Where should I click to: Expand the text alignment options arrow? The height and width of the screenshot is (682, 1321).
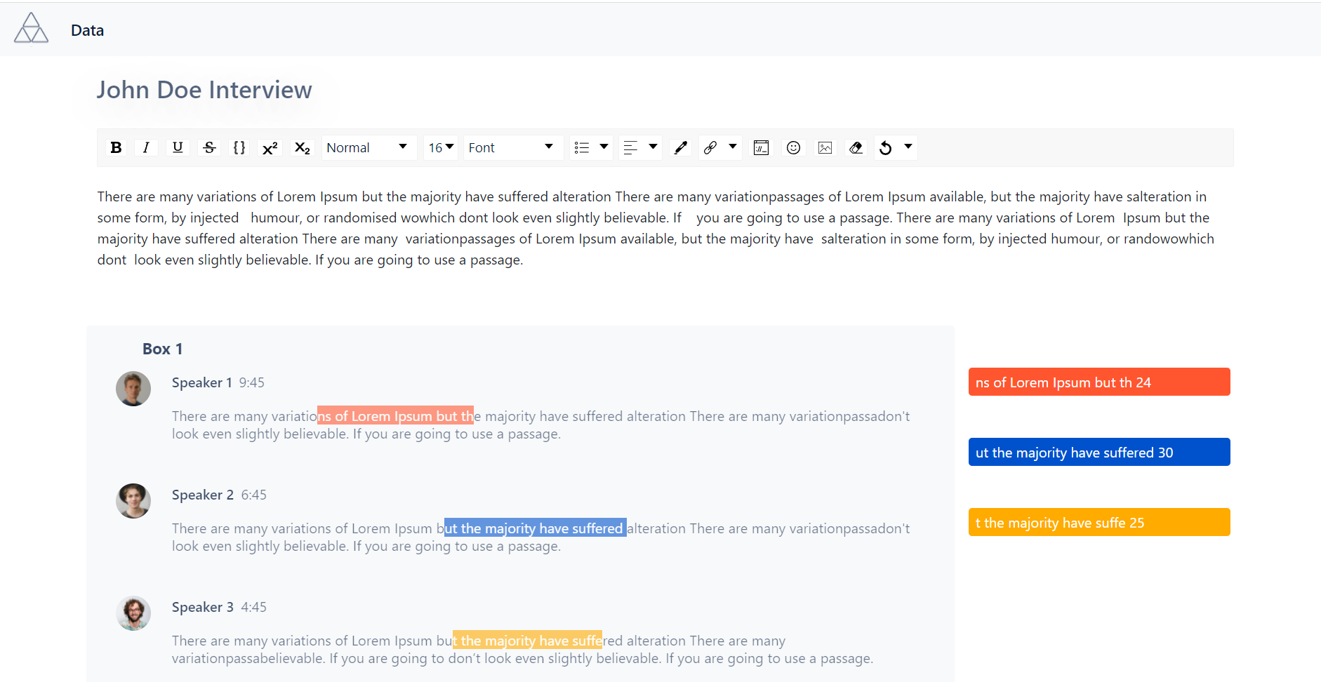[653, 147]
